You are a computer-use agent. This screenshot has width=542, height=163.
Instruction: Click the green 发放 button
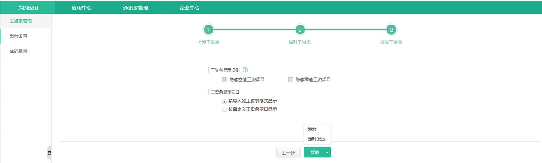[x=313, y=152]
